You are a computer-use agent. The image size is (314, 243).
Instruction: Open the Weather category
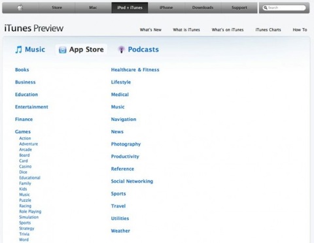pos(120,231)
